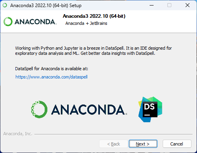Click the 'Anaconda + JetBrains' subtitle
197x153 pixels.
click(86, 23)
